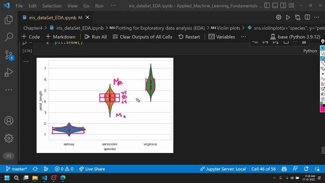Show additional views ellipsis in activity bar
Screen dimensions: 325x183
tap(9, 90)
